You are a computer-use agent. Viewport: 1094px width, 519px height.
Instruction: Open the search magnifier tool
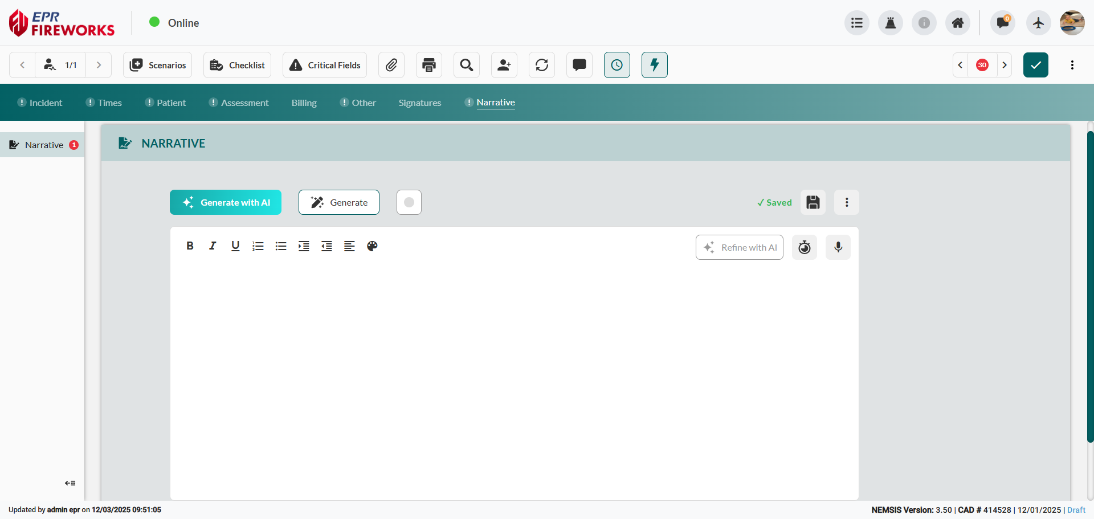tap(467, 65)
